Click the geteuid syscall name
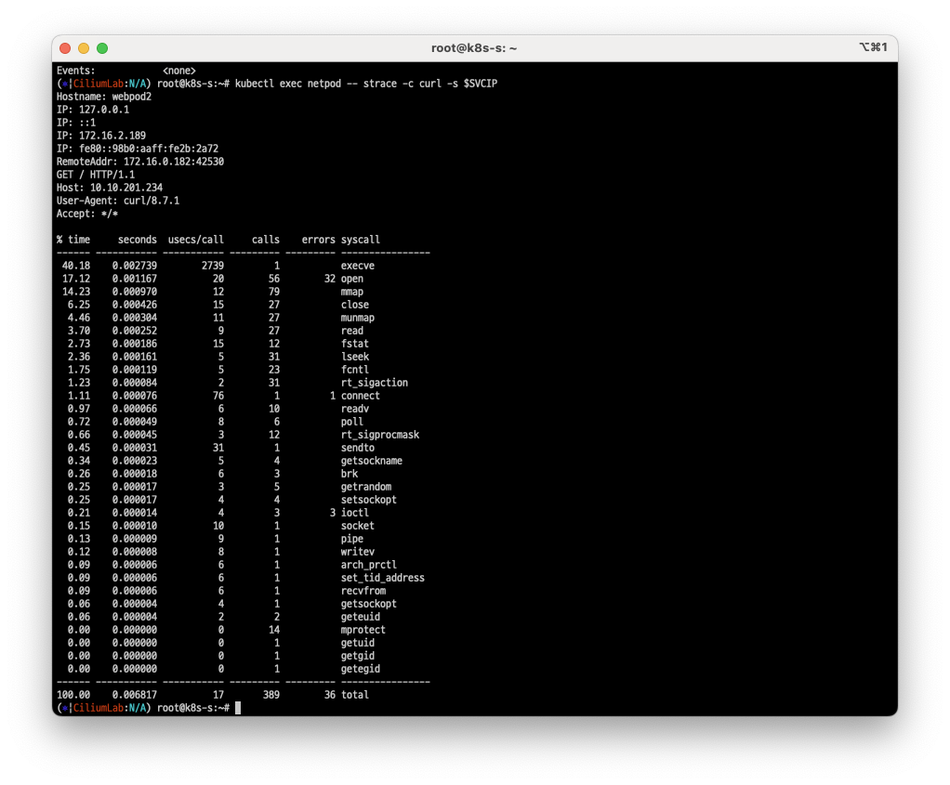 click(361, 617)
